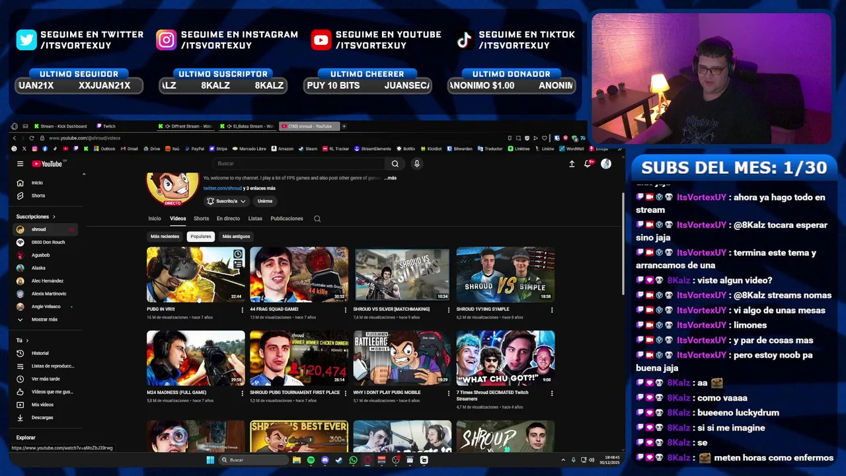Open options menu for SHROUD 1V1ING S1MPLE
846x476 pixels.
tap(552, 309)
